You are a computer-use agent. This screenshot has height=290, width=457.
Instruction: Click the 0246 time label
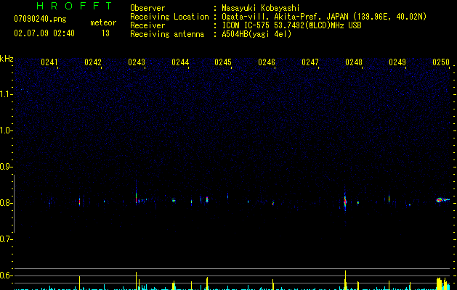[x=267, y=62]
